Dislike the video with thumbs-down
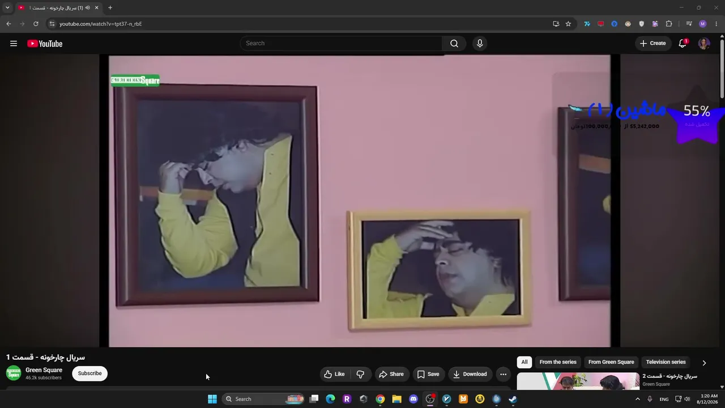The height and width of the screenshot is (408, 725). (360, 374)
